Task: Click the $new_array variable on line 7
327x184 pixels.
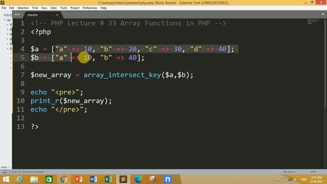Action: 51,75
